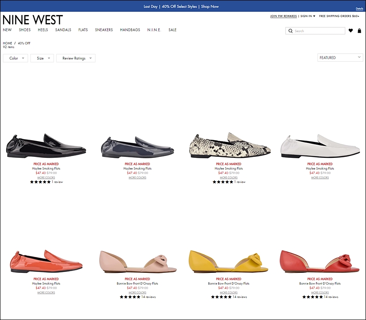Click star rating under black Haylee flat
This screenshot has height=320, width=366.
pyautogui.click(x=40, y=182)
